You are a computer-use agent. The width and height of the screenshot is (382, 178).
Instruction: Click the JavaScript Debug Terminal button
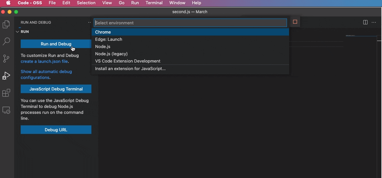click(x=56, y=89)
